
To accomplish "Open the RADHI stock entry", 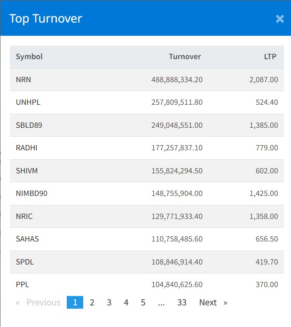I will click(27, 148).
